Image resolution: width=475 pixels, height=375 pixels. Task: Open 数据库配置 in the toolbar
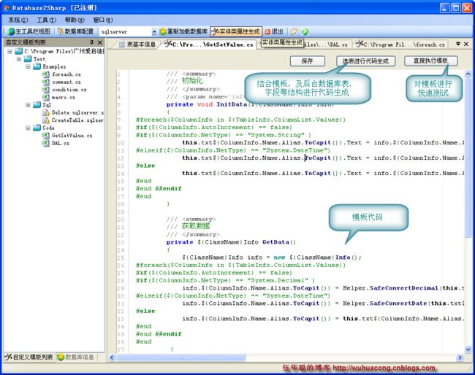pos(75,31)
